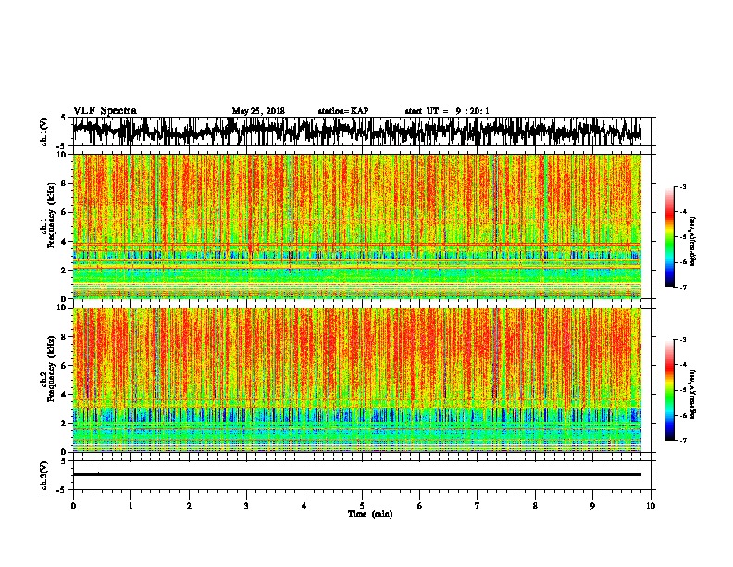Click time axis tick label "6"
Viewport: 733px width, 567px height.
coord(420,506)
